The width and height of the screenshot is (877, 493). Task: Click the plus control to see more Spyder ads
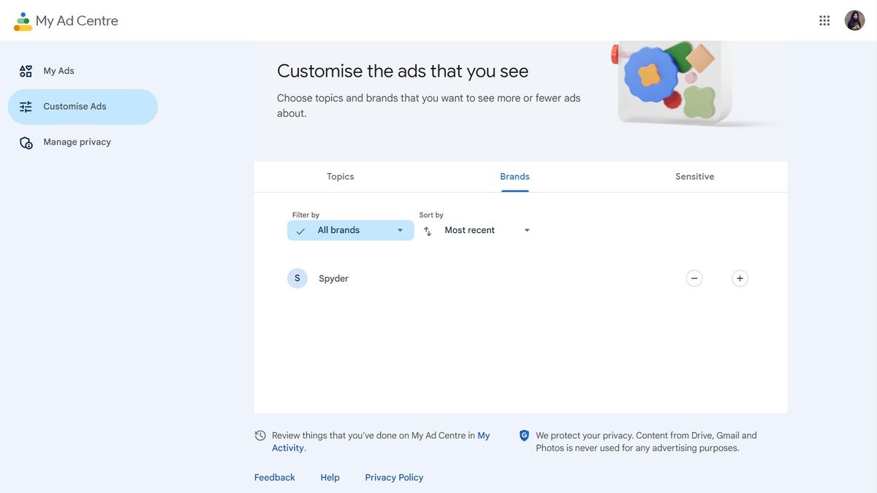tap(739, 278)
